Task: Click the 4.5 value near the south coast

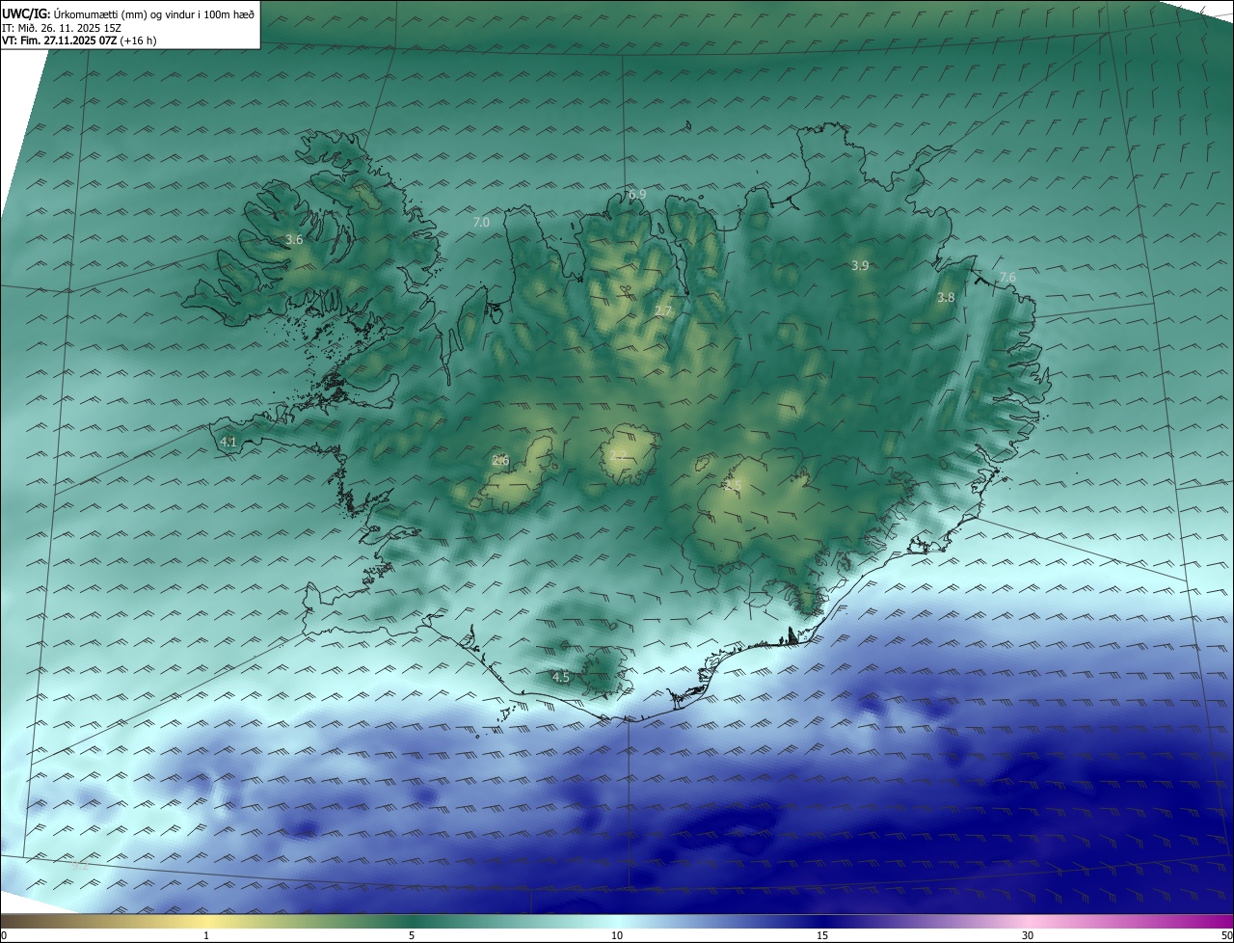Action: click(x=560, y=677)
